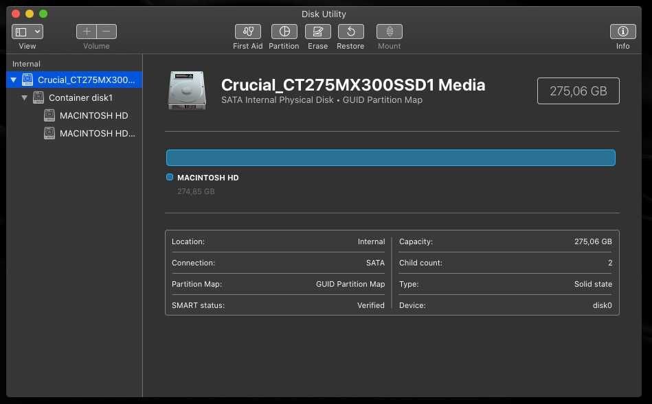Click the 274,85 GB size text
Image resolution: width=652 pixels, height=404 pixels.
click(x=196, y=191)
